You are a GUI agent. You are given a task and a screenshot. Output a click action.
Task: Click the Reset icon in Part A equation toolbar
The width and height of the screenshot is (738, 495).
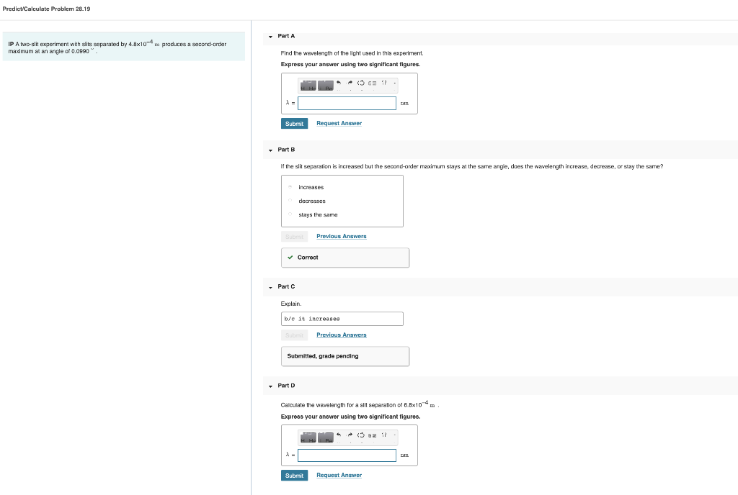(x=361, y=83)
